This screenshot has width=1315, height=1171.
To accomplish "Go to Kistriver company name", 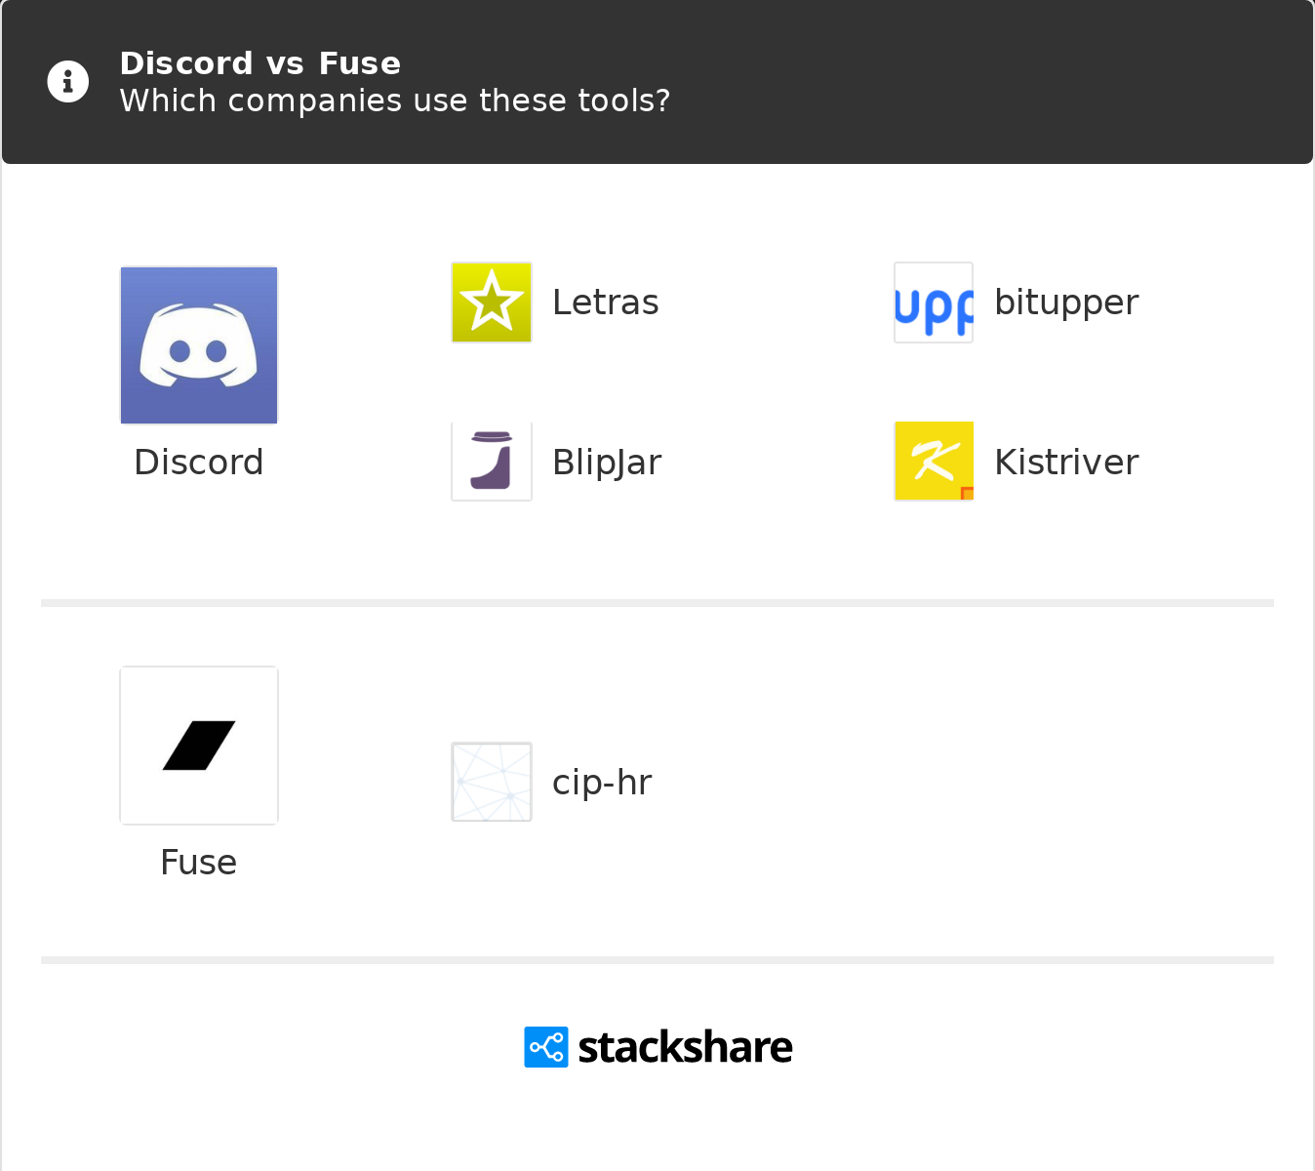I will point(1066,462).
